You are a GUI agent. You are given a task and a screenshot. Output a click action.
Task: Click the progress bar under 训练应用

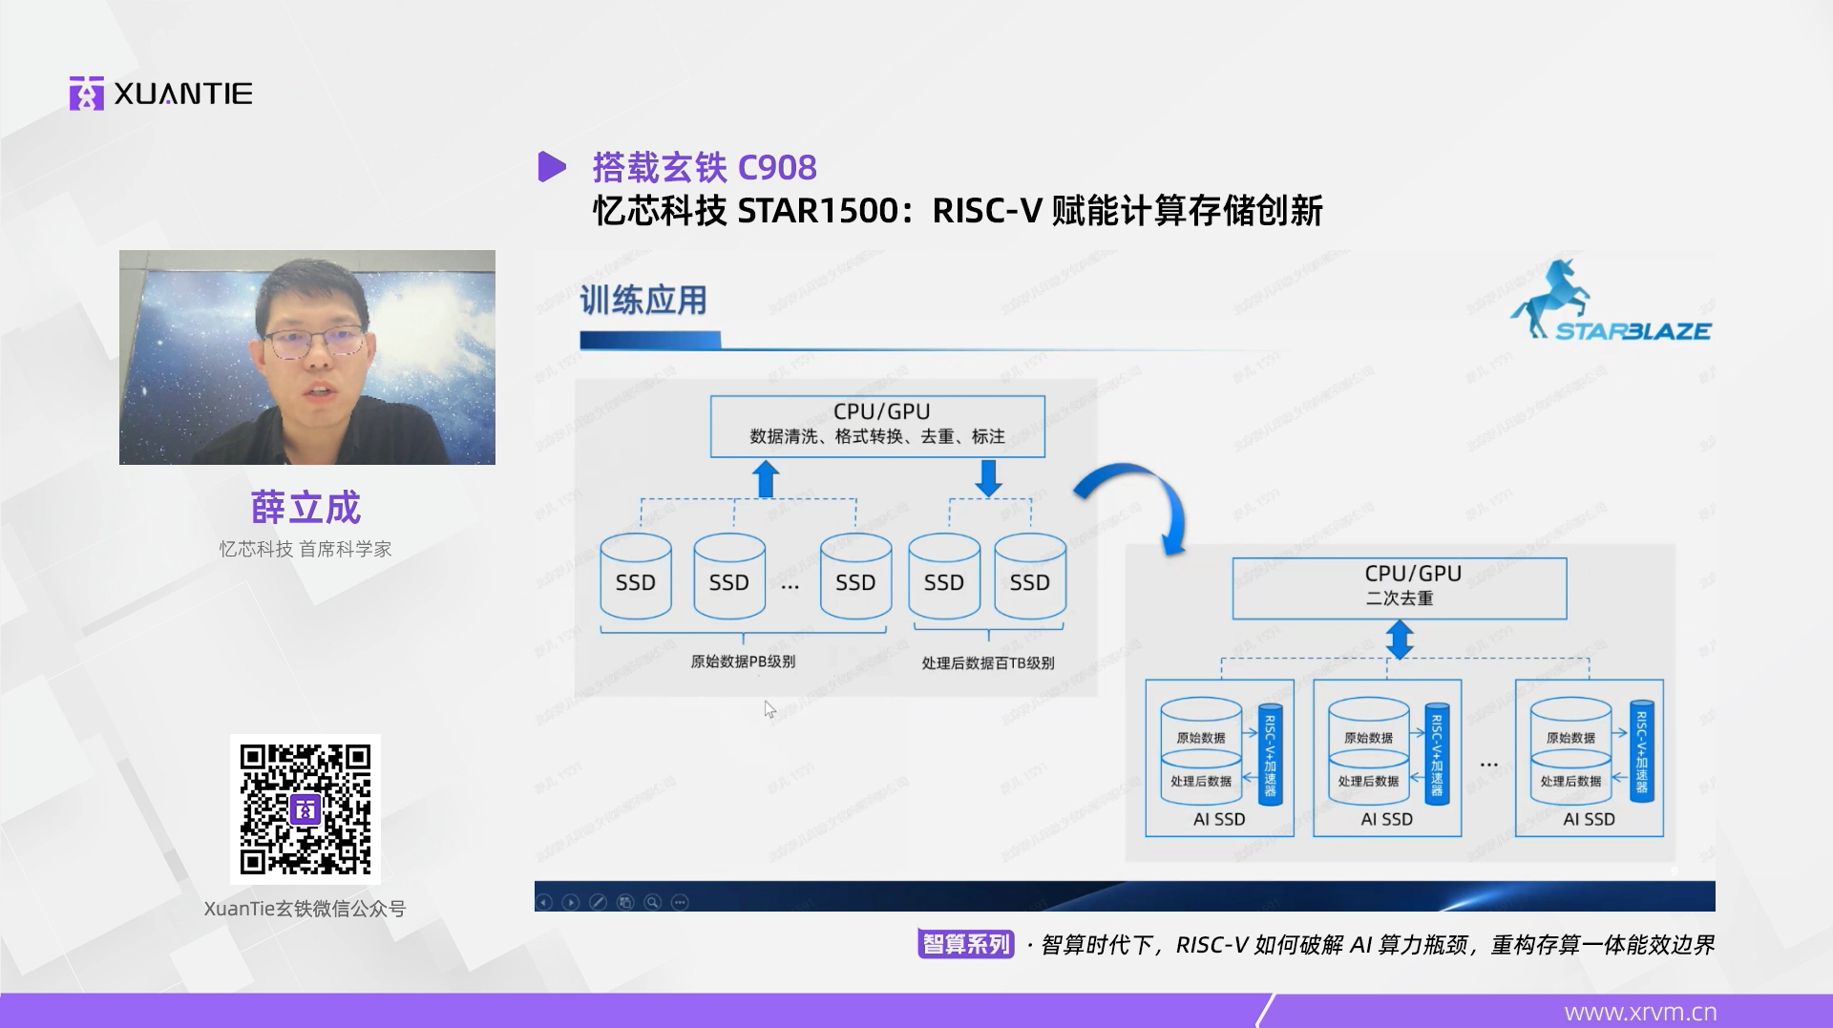pos(649,338)
